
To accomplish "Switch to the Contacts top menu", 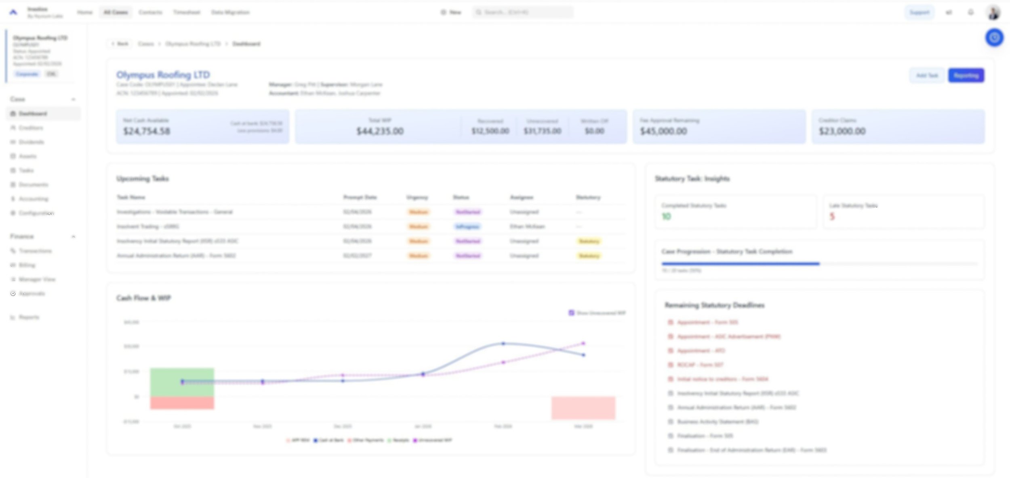I will click(150, 13).
